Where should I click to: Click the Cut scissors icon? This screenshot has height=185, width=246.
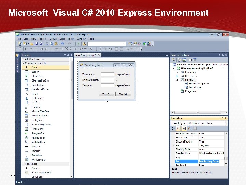coord(47,44)
